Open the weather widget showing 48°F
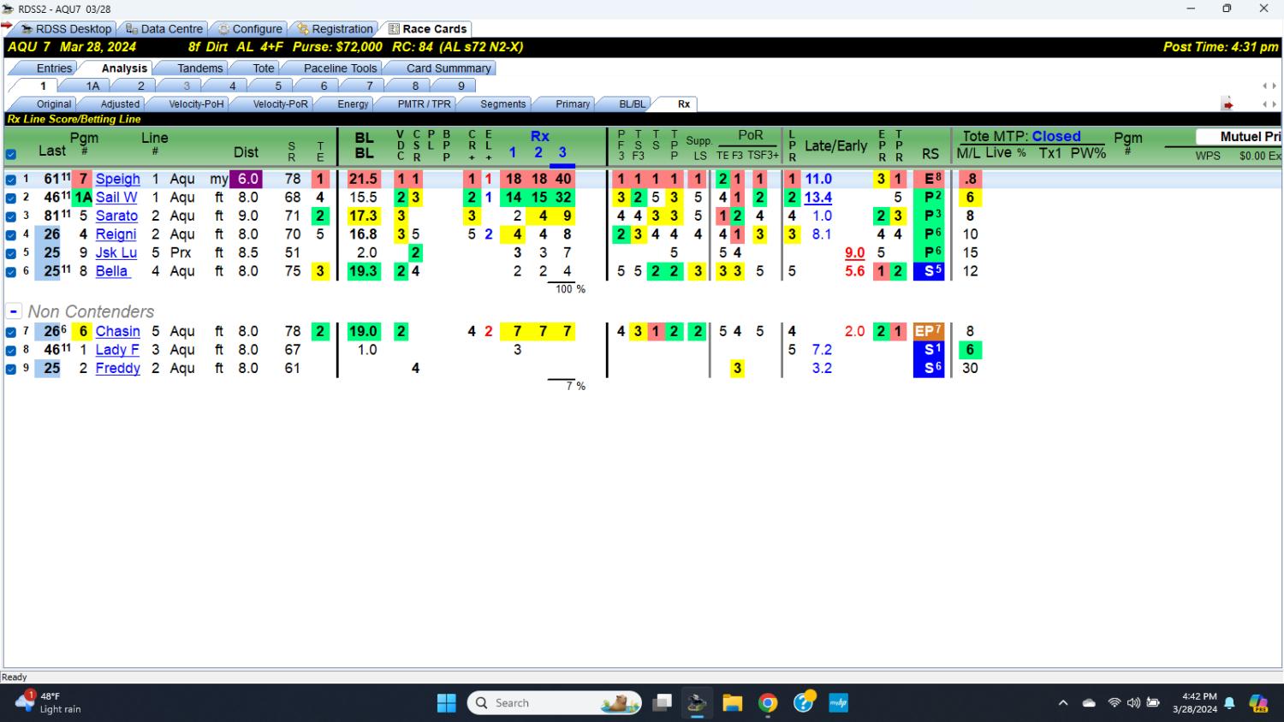Screen dimensions: 1284x722 (50, 703)
